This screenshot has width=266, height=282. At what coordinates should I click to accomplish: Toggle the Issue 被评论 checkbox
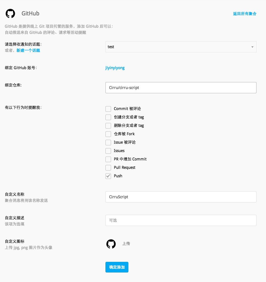coord(108,143)
